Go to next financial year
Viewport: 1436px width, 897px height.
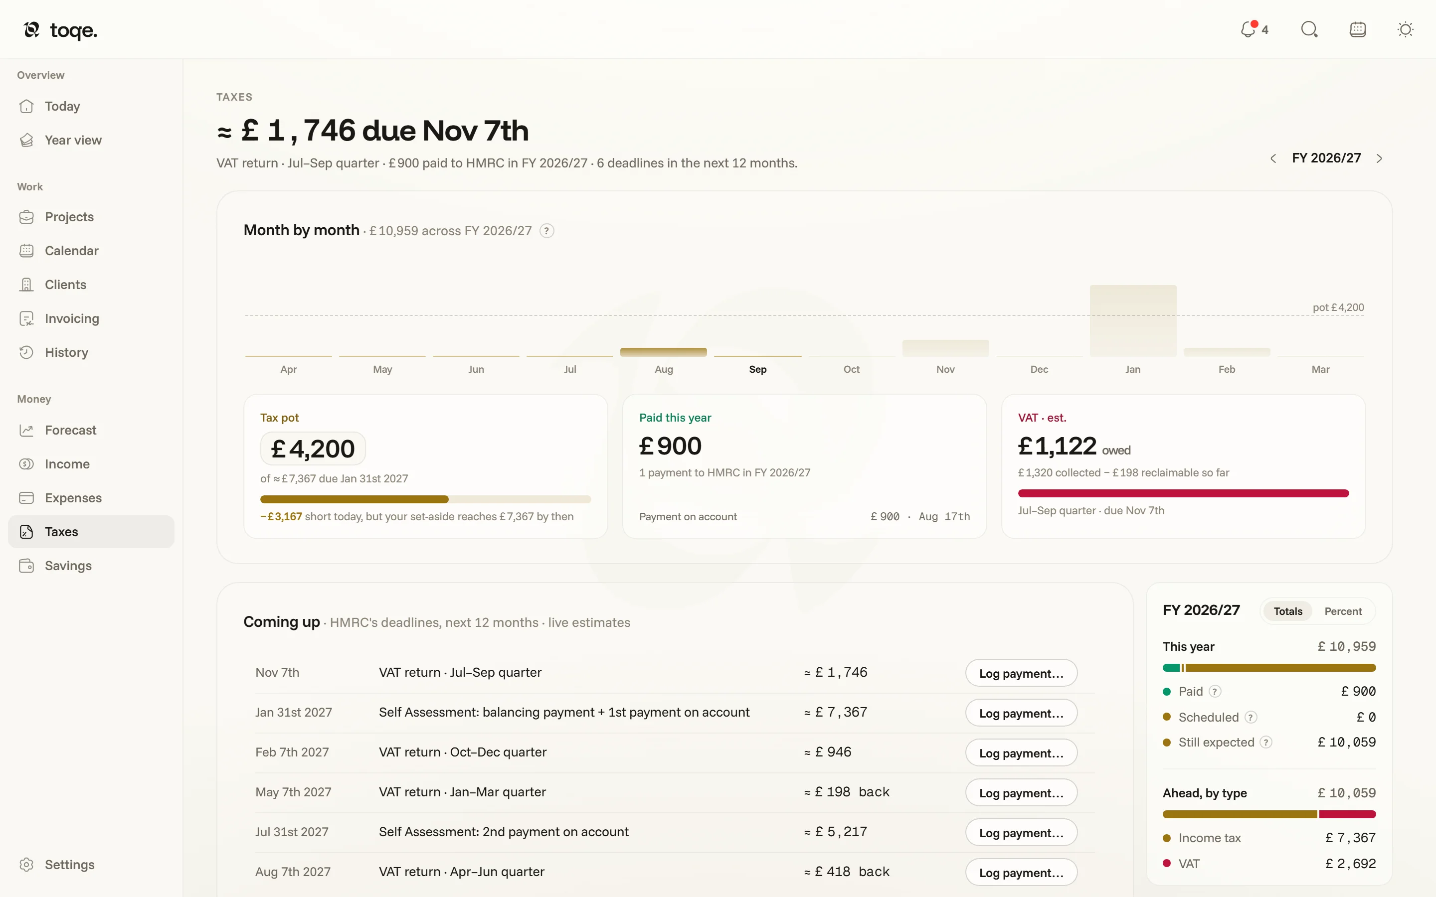coord(1379,158)
